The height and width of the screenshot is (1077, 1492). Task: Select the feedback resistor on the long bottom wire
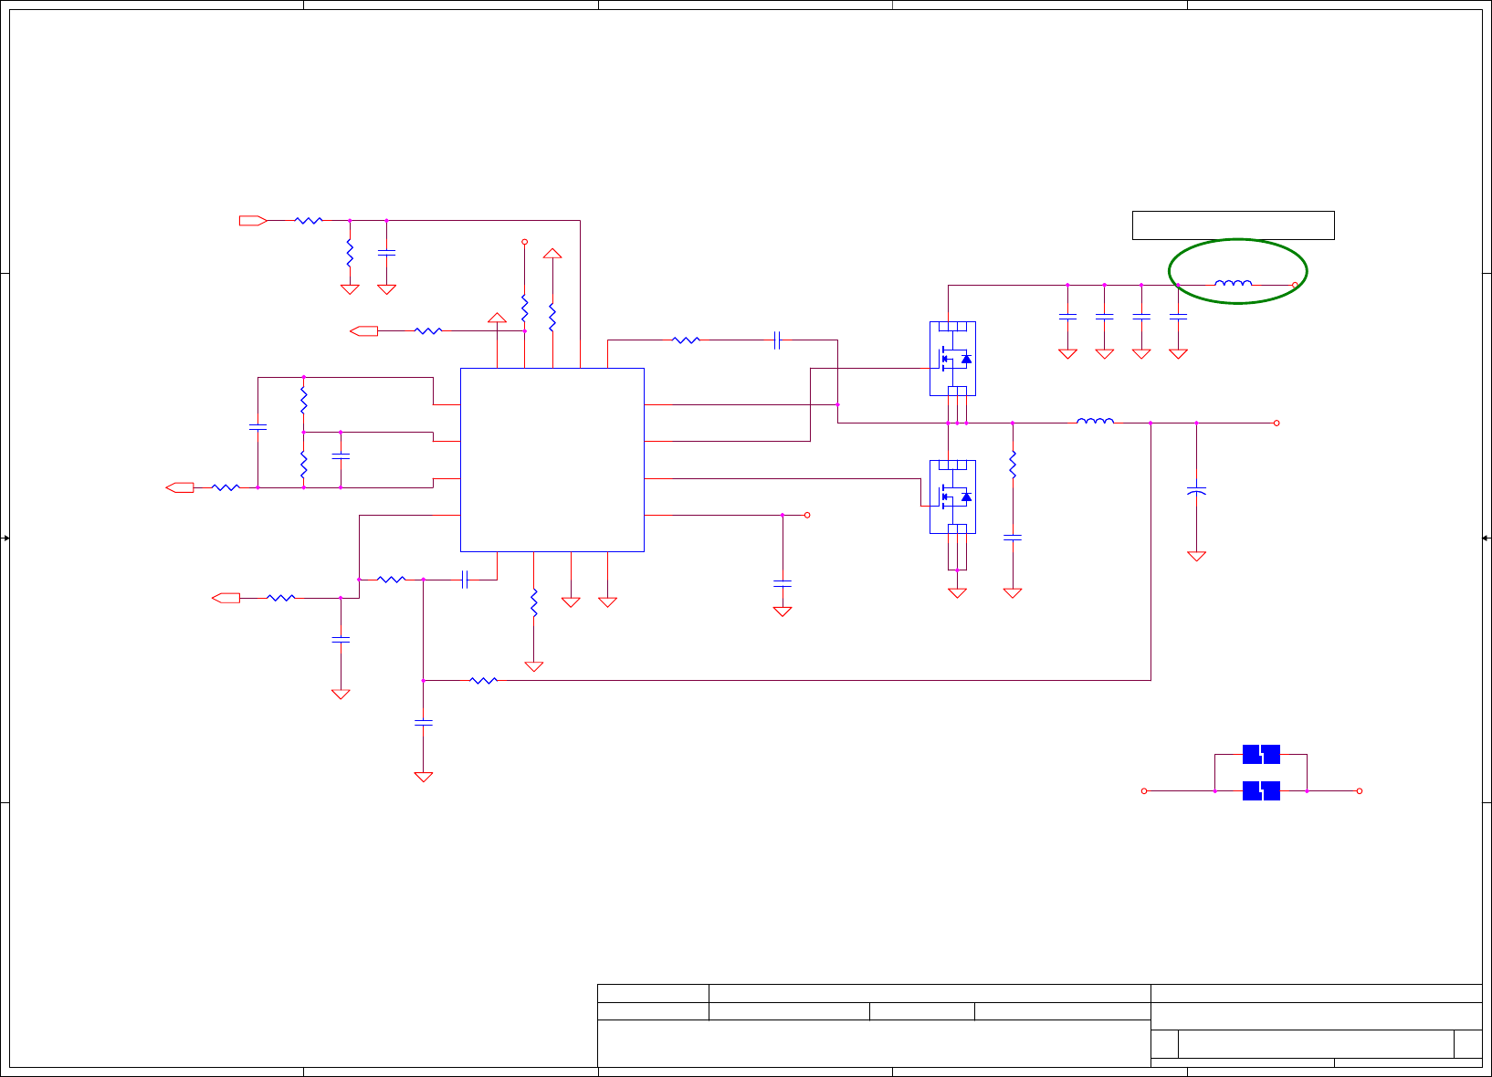(483, 680)
